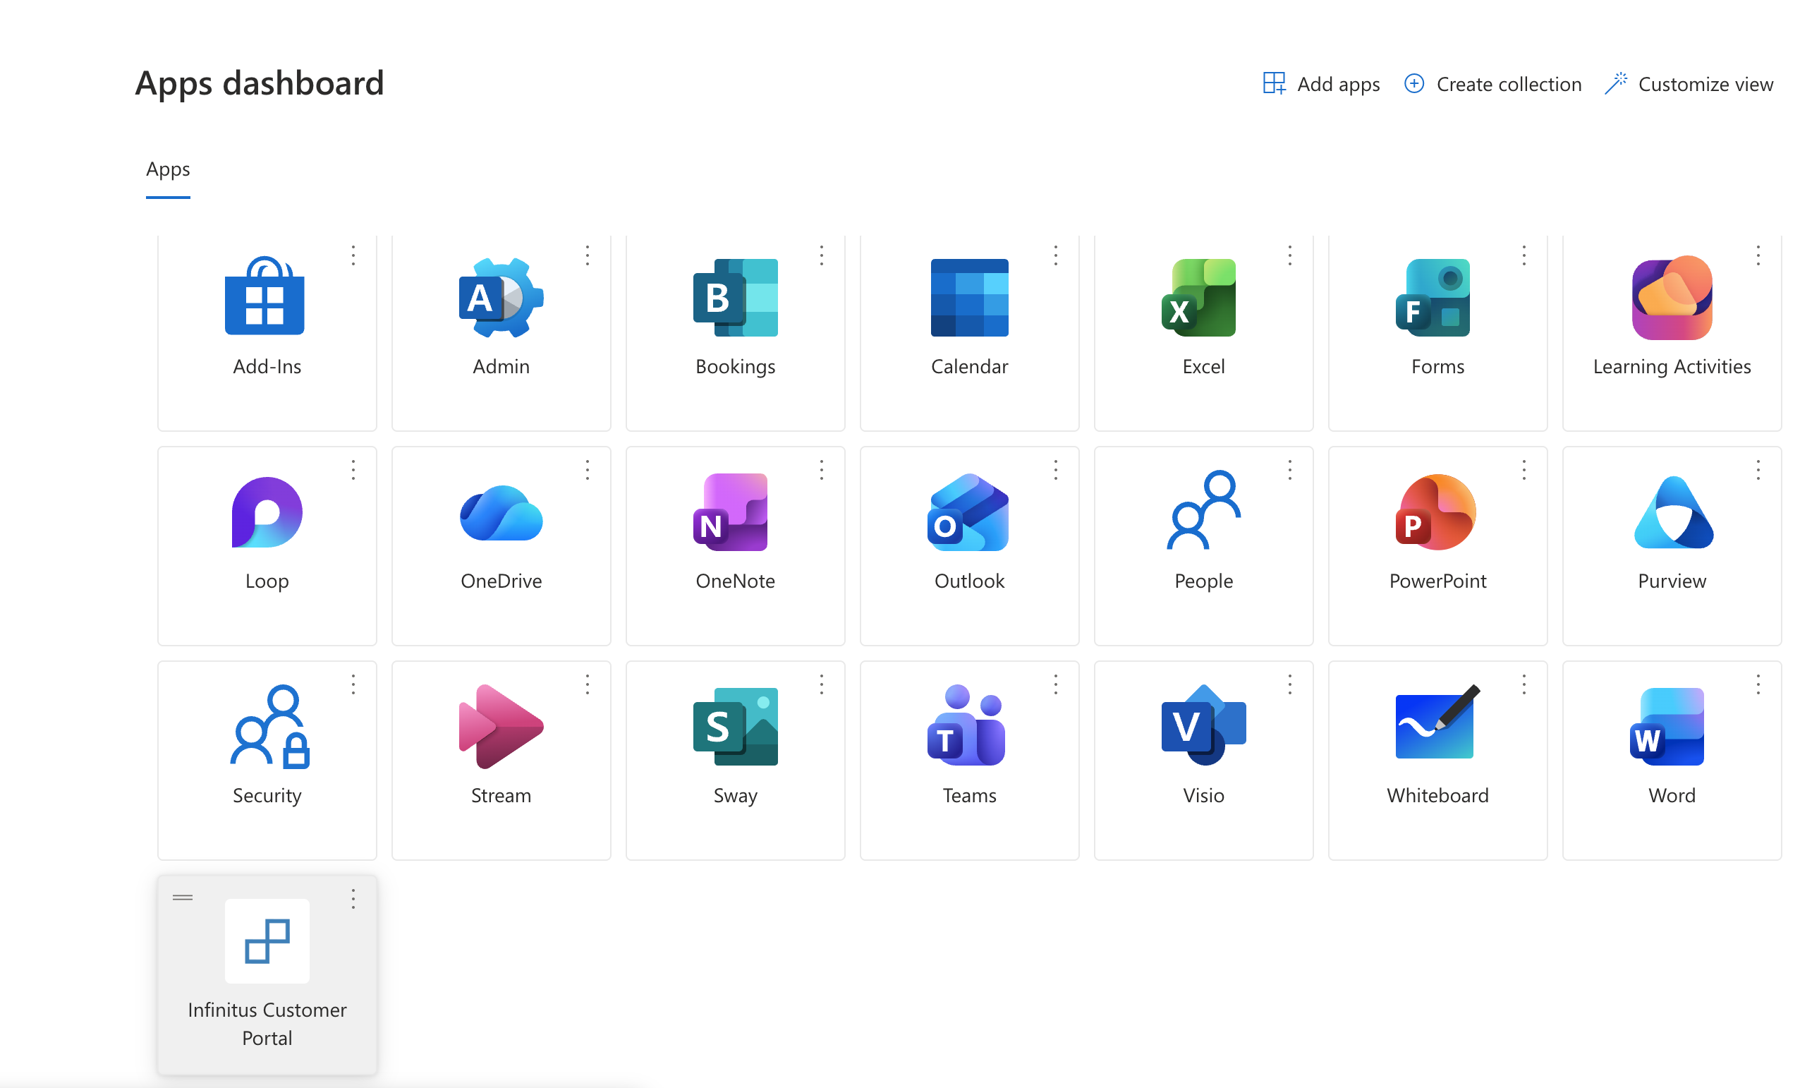Expand the three-dot menu on Forms
Viewport: 1800px width, 1088px height.
pyautogui.click(x=1524, y=255)
